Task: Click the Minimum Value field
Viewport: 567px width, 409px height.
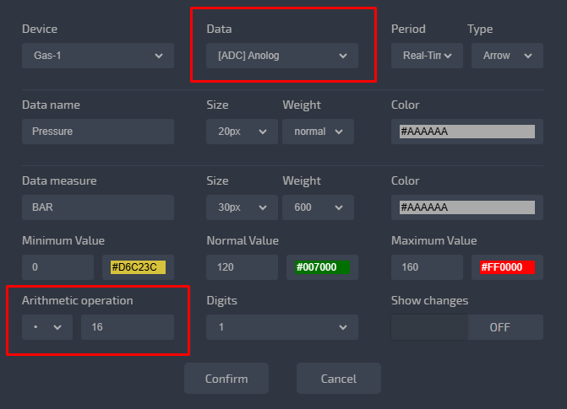Action: tap(57, 267)
